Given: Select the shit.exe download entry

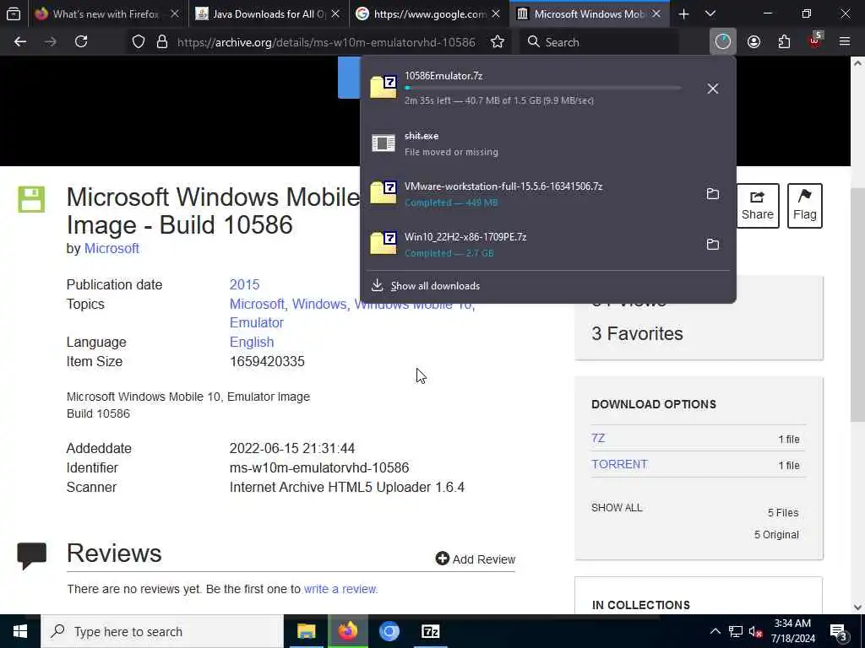Looking at the screenshot, I should [547, 143].
